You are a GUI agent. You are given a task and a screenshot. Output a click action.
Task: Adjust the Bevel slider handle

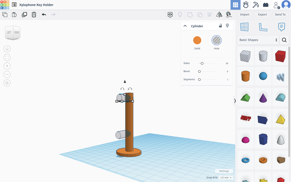199,71
